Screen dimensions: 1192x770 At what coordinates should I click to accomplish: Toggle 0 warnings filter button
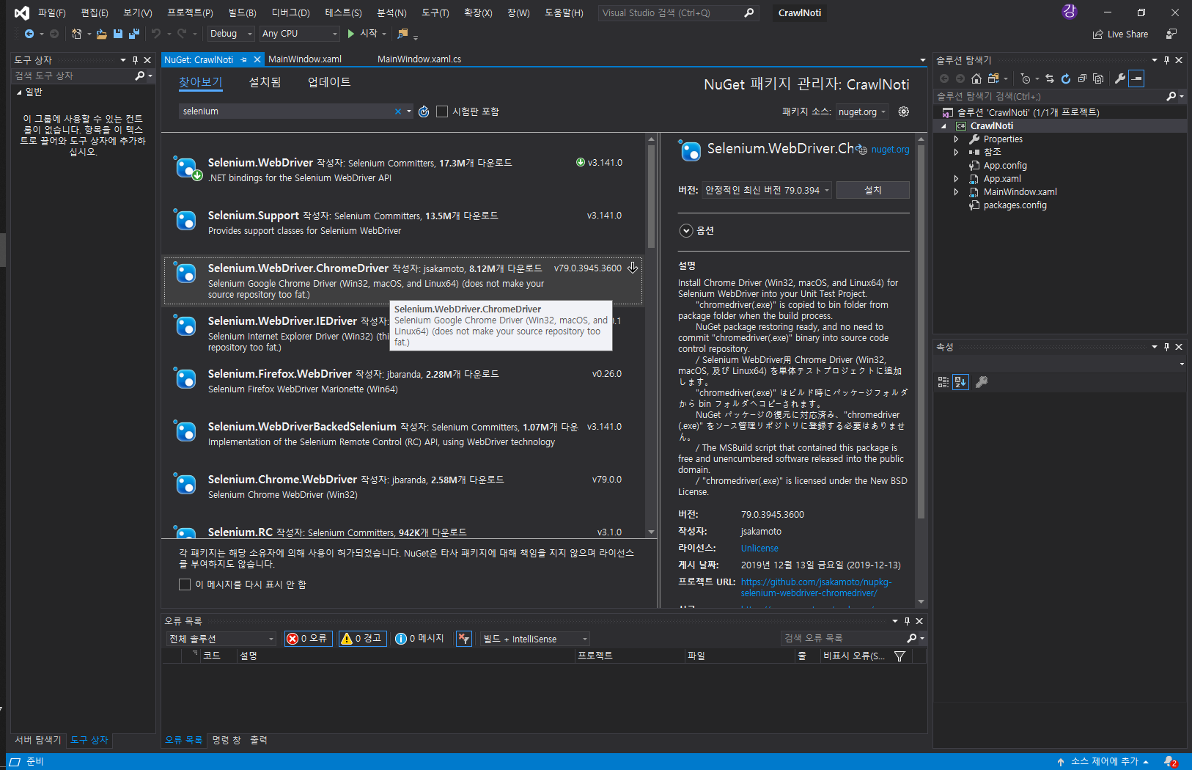[364, 639]
